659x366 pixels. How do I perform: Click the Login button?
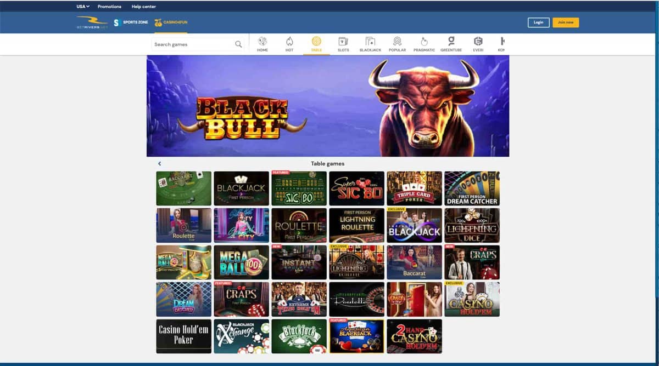[x=538, y=22]
